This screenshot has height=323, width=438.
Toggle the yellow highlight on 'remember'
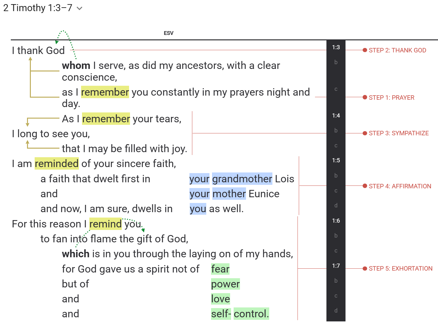tap(105, 92)
